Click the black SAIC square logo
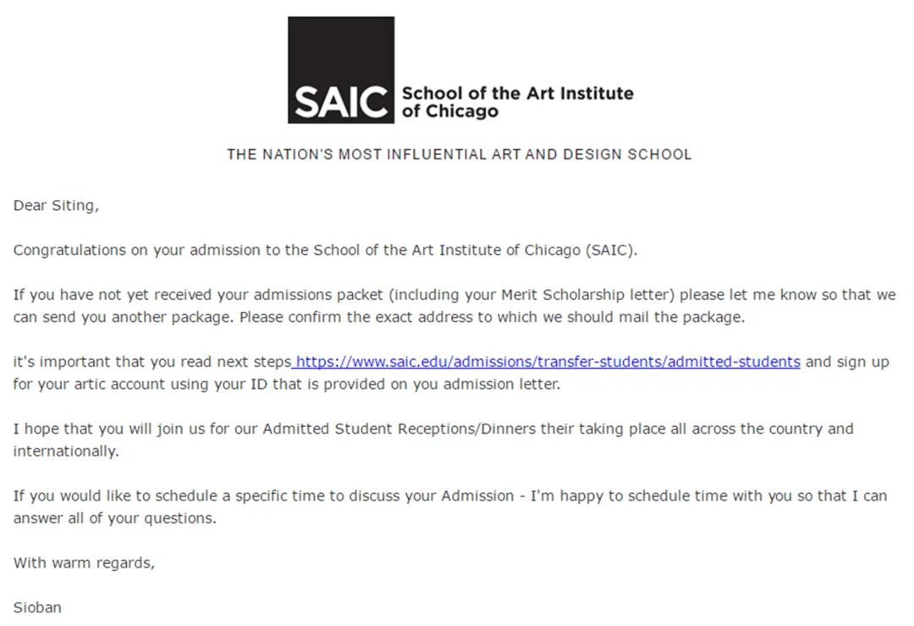Viewport: 914px width, 626px height. click(x=341, y=70)
